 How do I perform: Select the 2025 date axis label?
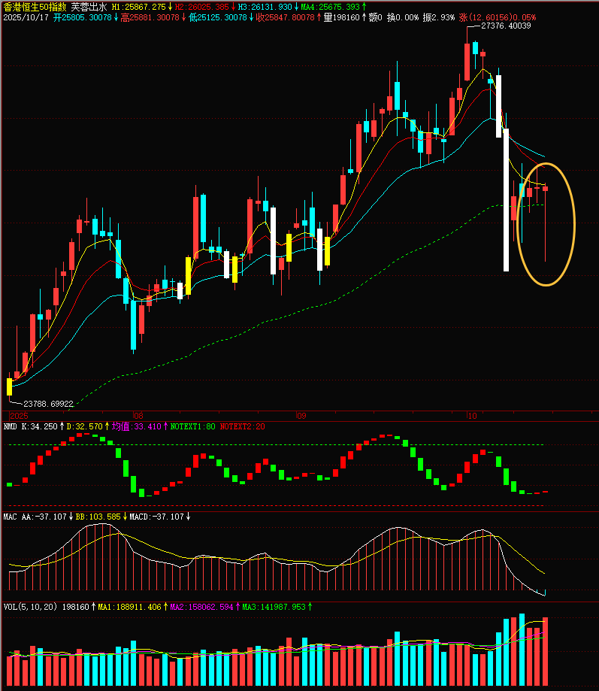click(18, 416)
